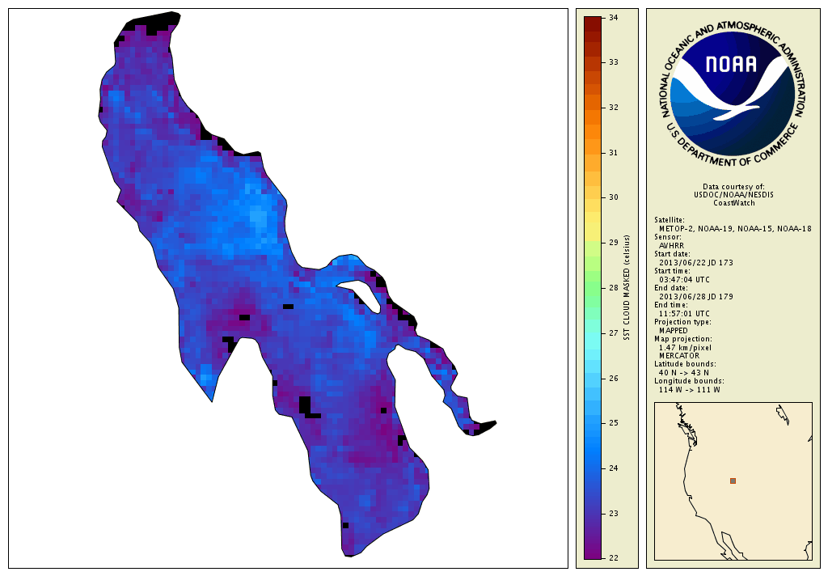The image size is (828, 576).
Task: Select the "Latitude bounds:" label
Action: point(686,364)
